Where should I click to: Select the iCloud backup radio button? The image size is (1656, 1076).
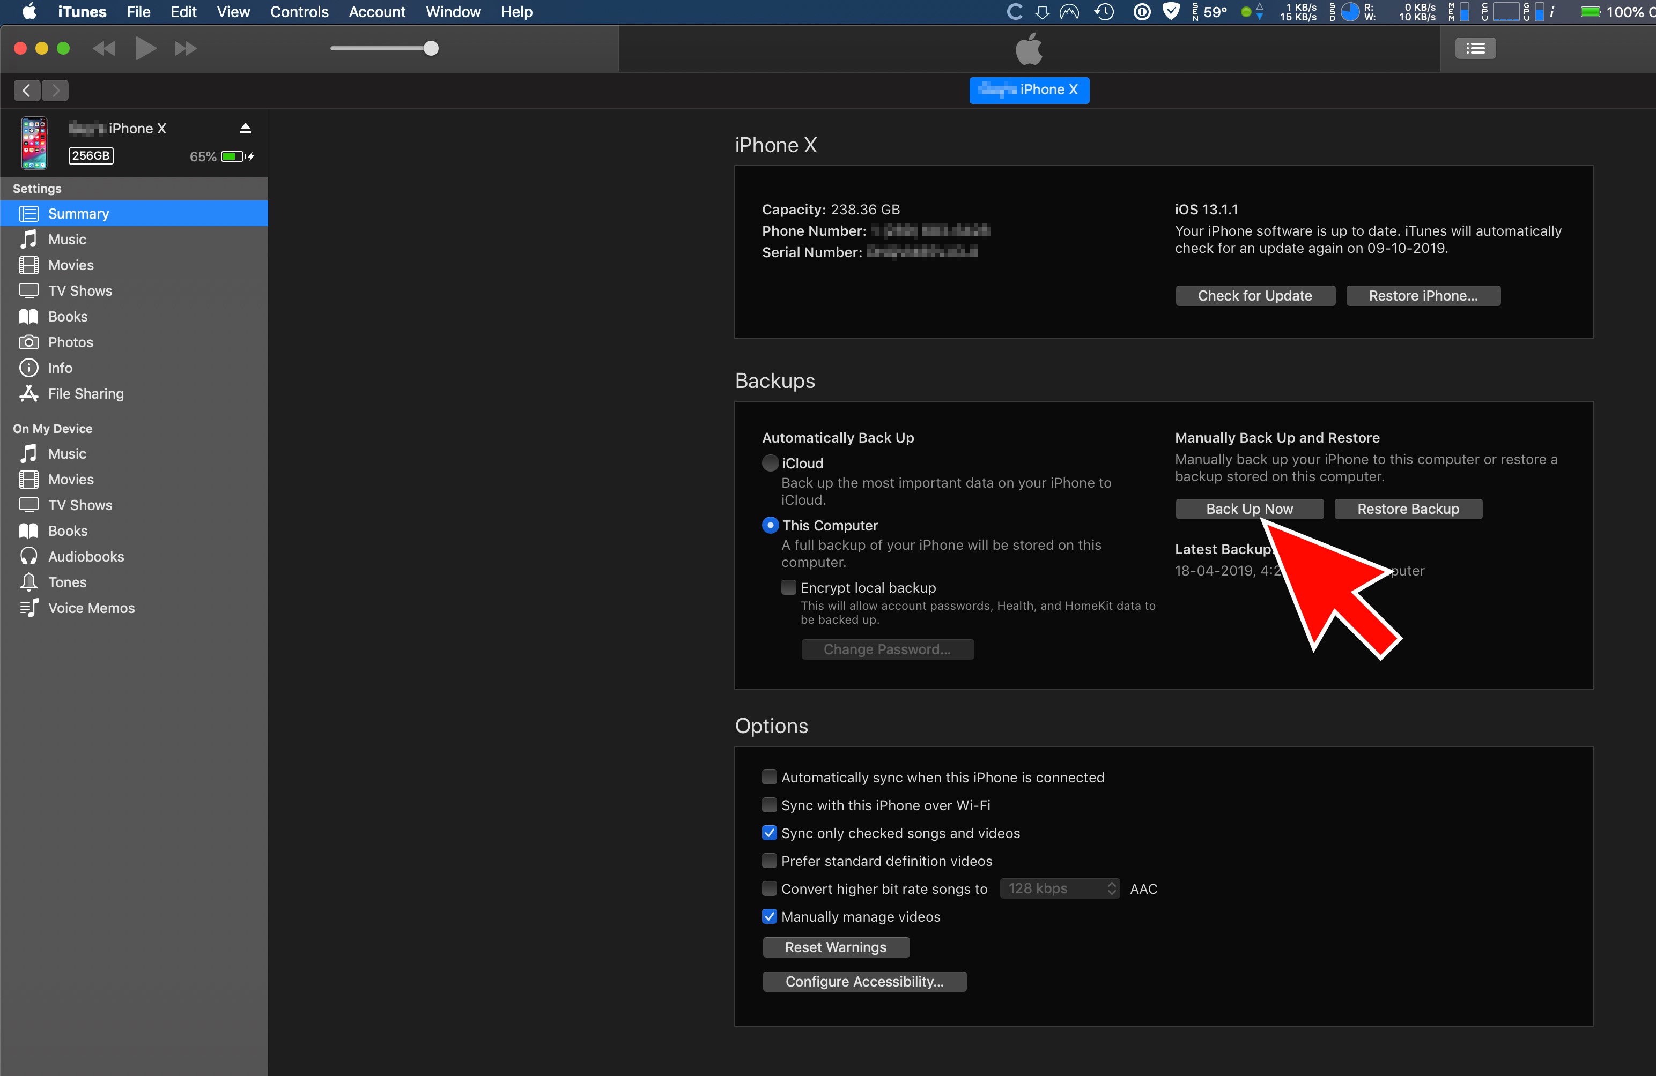pyautogui.click(x=770, y=463)
